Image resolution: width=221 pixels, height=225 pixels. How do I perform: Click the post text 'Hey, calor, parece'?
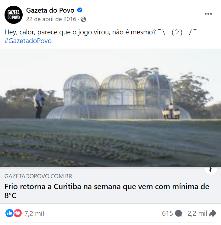80,32
